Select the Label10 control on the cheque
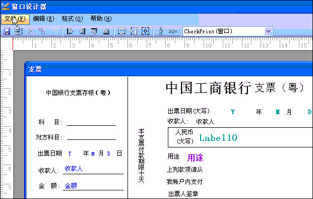The height and width of the screenshot is (199, 313). 218,138
